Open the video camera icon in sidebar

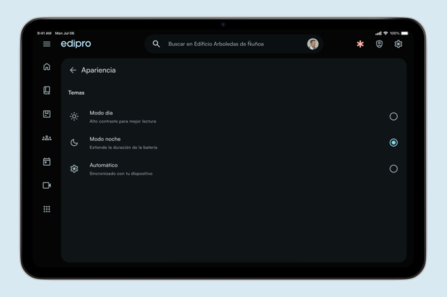(47, 186)
